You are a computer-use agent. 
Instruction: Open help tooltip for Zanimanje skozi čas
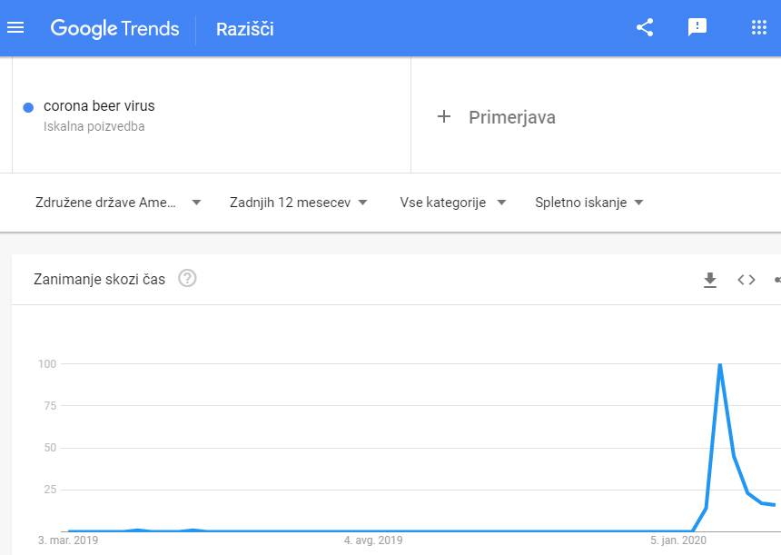[x=188, y=279]
